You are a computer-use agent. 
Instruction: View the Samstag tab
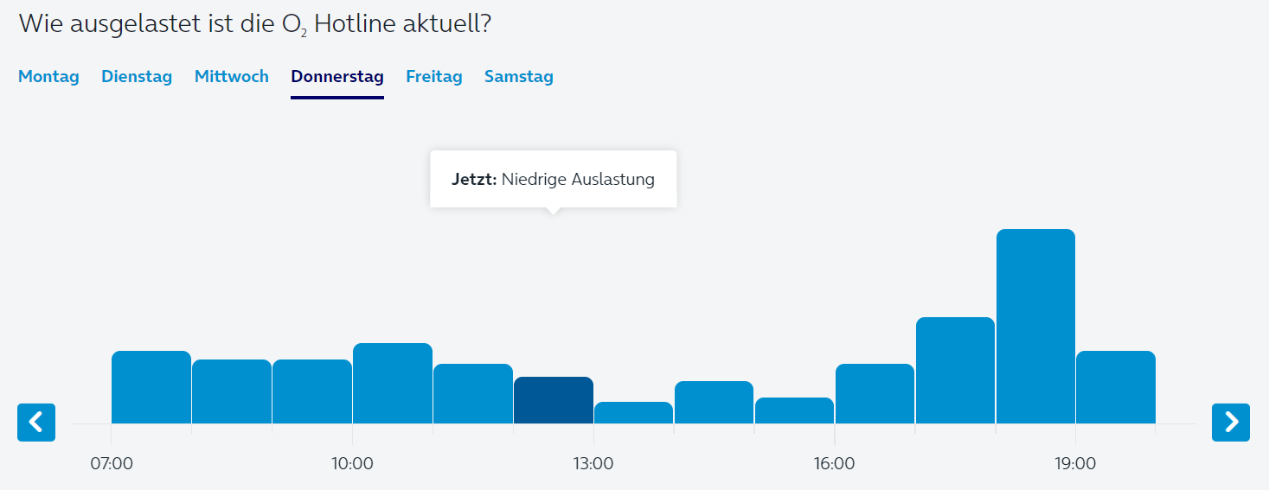click(519, 77)
